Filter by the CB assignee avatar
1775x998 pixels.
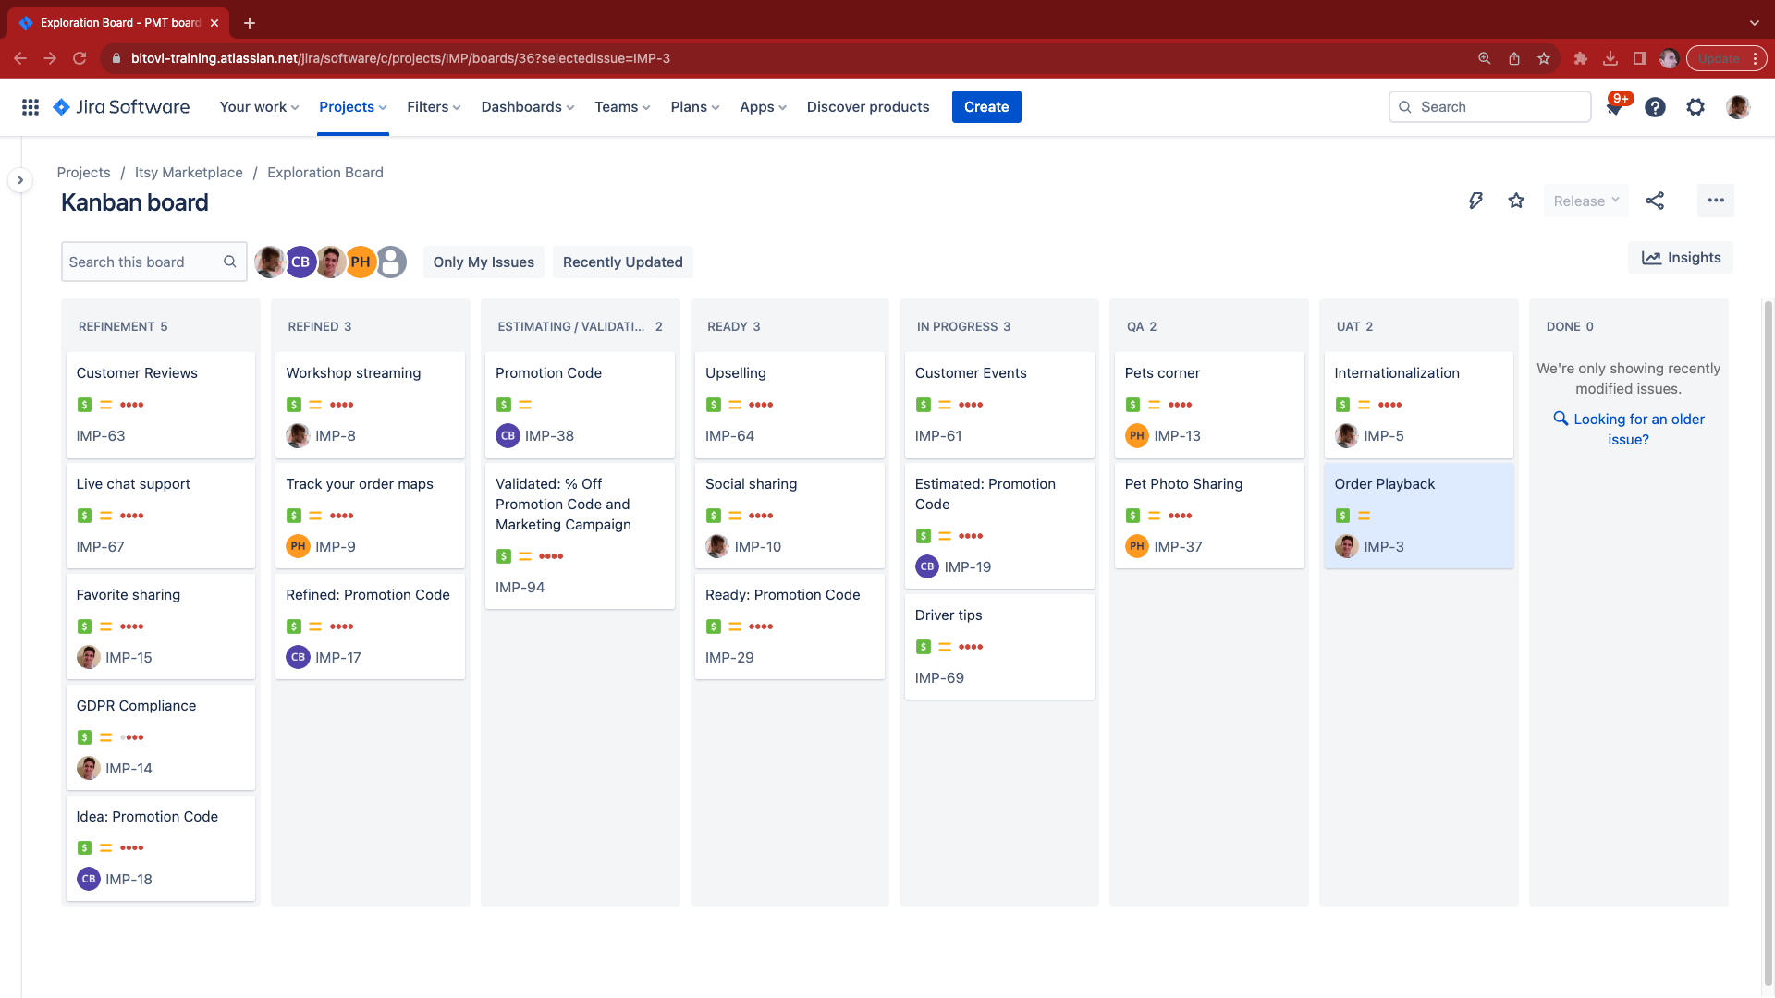pyautogui.click(x=300, y=262)
